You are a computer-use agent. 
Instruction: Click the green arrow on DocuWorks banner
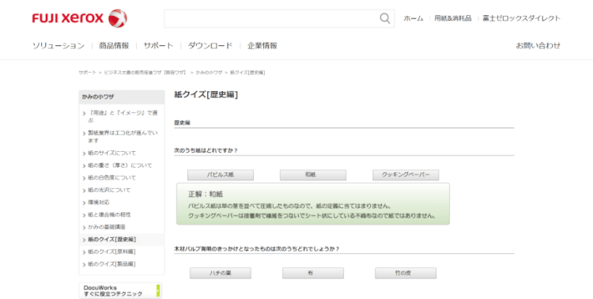(x=158, y=290)
